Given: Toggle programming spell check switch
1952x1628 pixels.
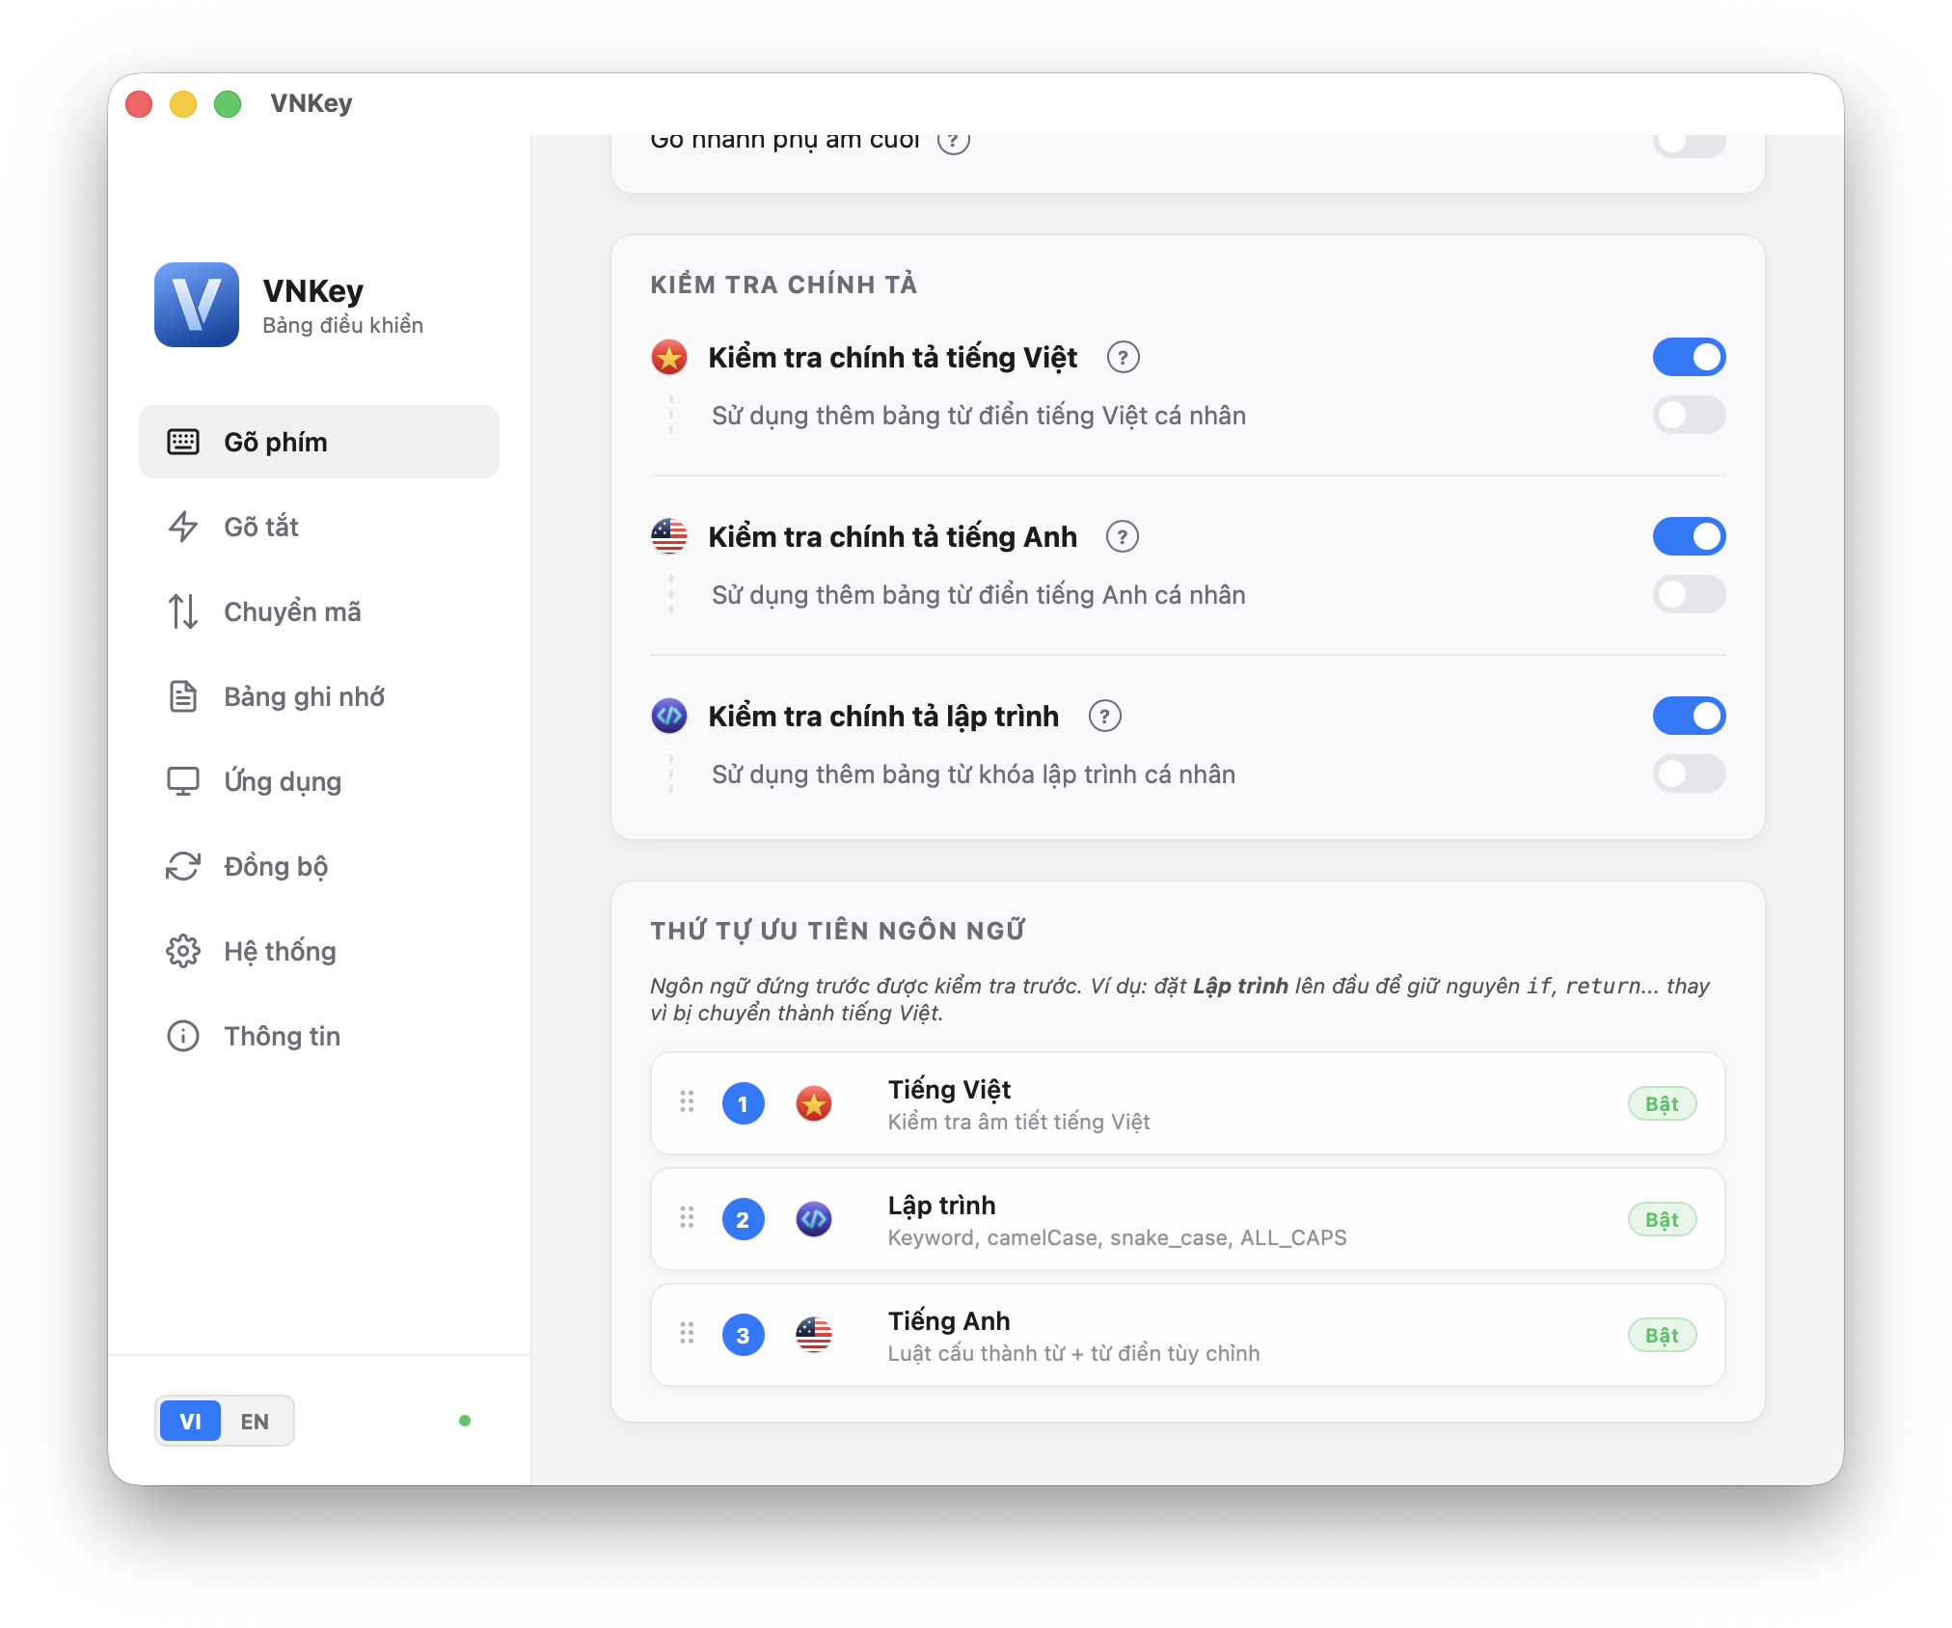Looking at the screenshot, I should coord(1689,716).
